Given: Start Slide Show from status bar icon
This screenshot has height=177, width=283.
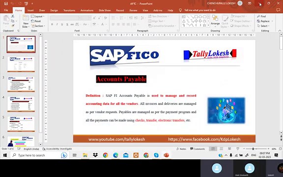Looking at the screenshot, I should [238, 148].
